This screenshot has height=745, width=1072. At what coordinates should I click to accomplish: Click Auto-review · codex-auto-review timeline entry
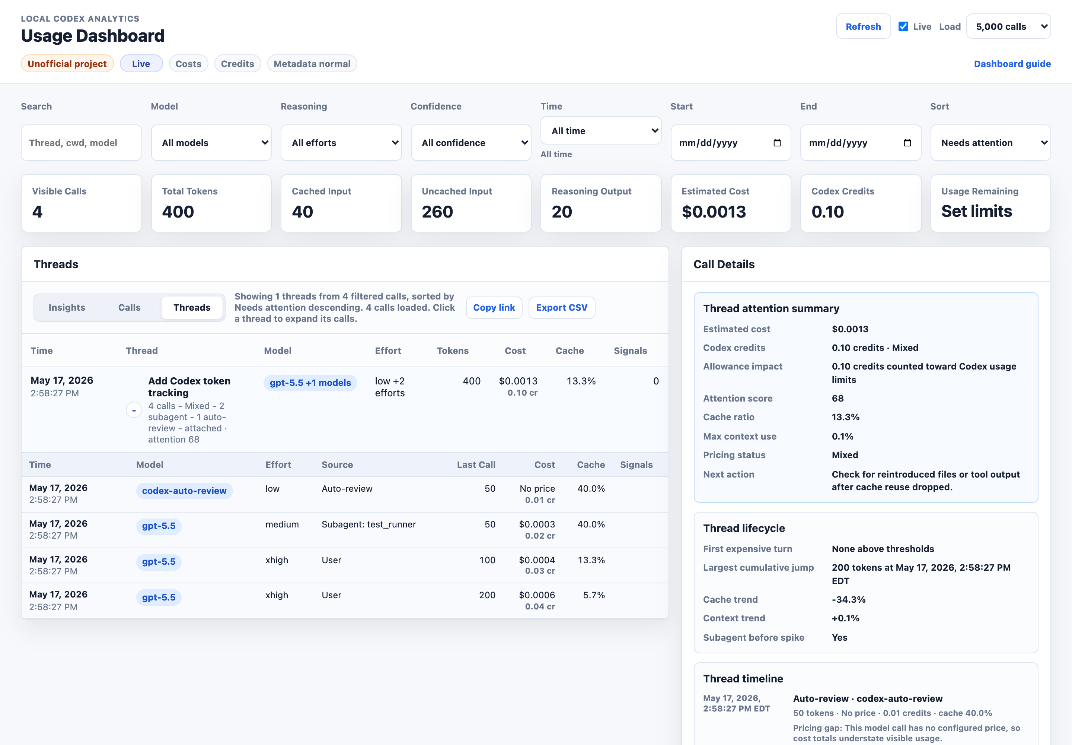(x=868, y=699)
